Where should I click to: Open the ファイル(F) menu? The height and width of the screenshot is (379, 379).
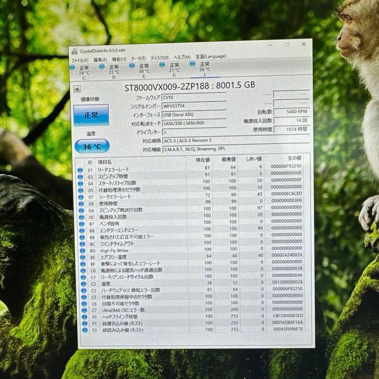[x=80, y=60]
